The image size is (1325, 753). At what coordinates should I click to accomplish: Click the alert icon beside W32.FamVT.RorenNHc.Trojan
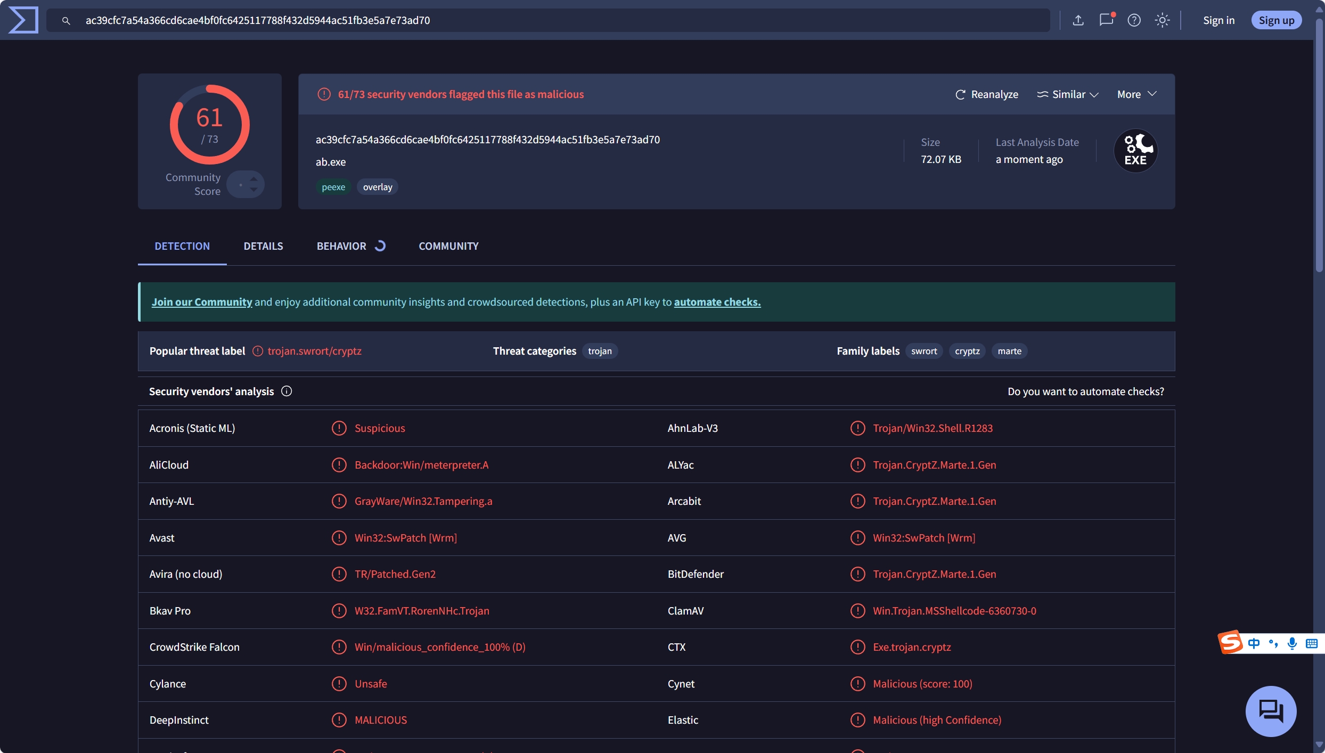339,611
